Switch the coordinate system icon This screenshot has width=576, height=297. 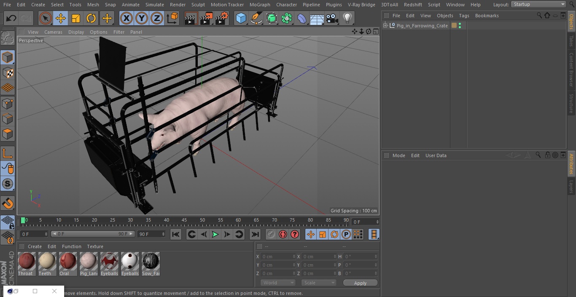click(172, 18)
